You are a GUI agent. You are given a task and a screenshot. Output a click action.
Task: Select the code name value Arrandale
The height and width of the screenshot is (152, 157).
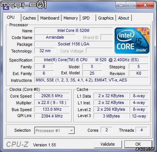click(55, 37)
